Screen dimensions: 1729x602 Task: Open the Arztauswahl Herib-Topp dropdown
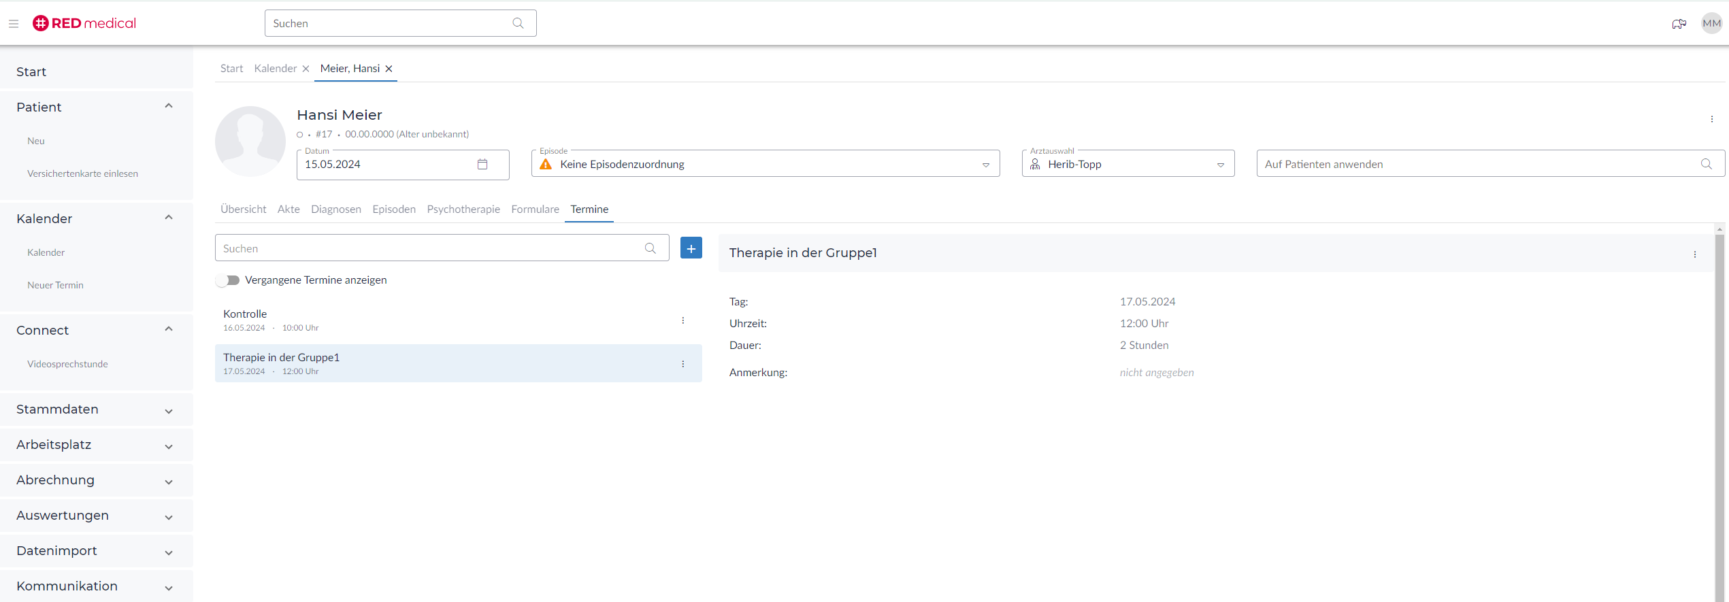tap(1220, 165)
